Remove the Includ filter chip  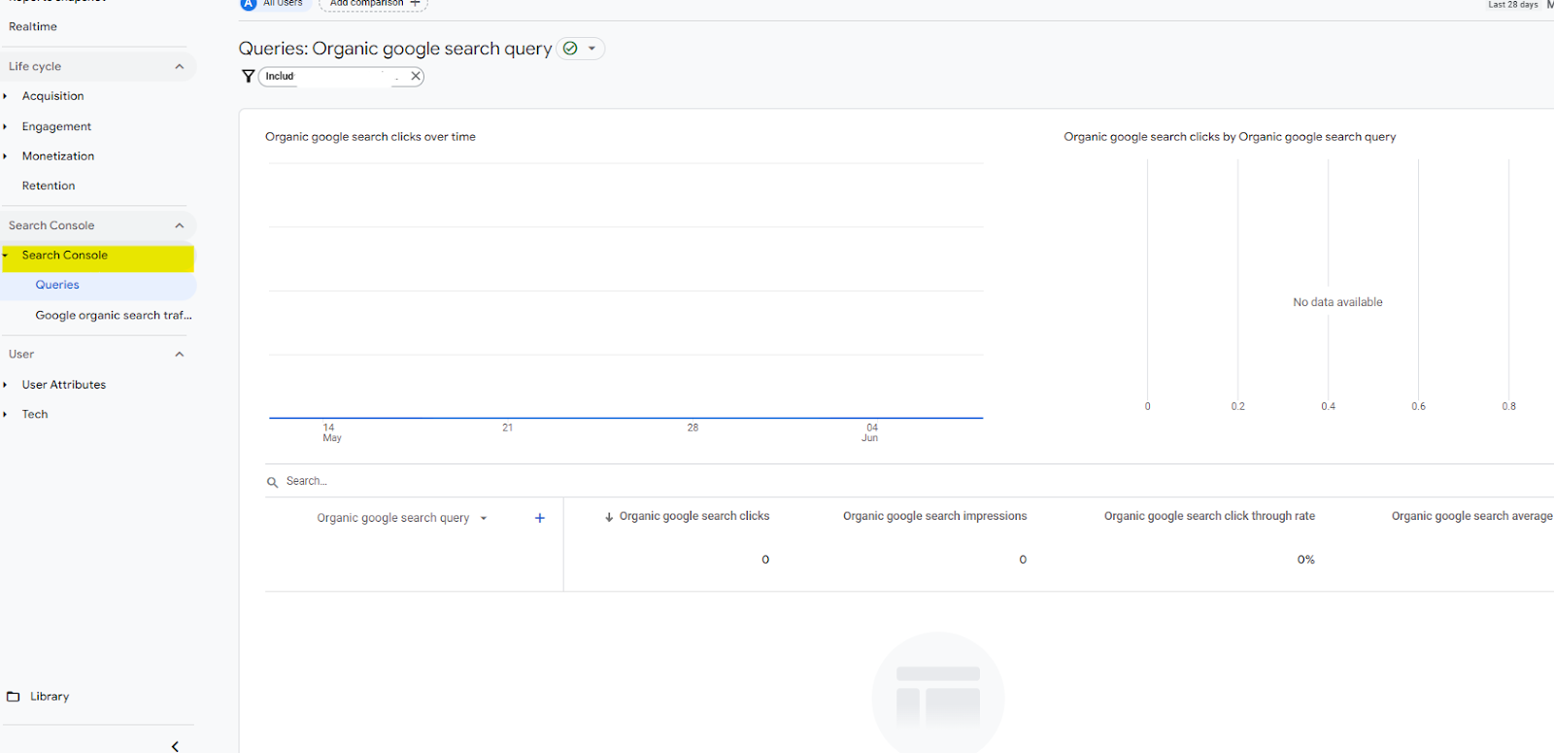(x=416, y=76)
